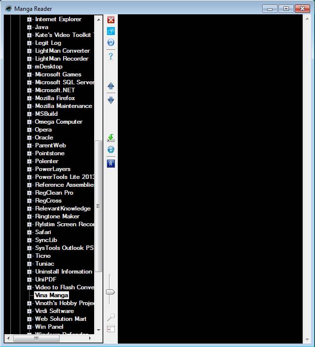Click the round blue refresh arrow icon
This screenshot has height=347, width=315.
point(111,42)
